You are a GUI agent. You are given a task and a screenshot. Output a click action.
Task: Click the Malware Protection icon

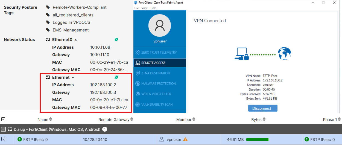pos(138,83)
